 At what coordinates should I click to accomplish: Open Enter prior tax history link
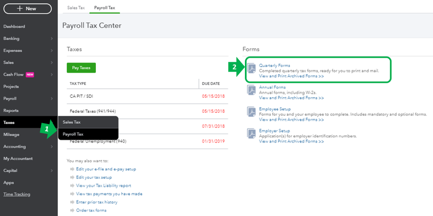97,202
